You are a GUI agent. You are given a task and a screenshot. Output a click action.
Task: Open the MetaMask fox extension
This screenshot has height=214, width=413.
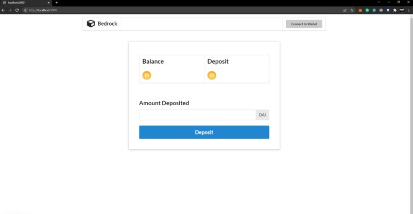click(360, 10)
